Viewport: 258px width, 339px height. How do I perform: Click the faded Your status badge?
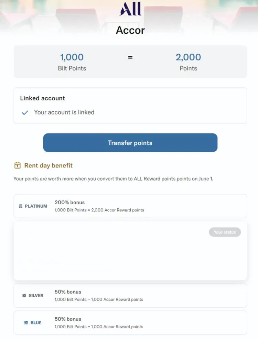(225, 232)
